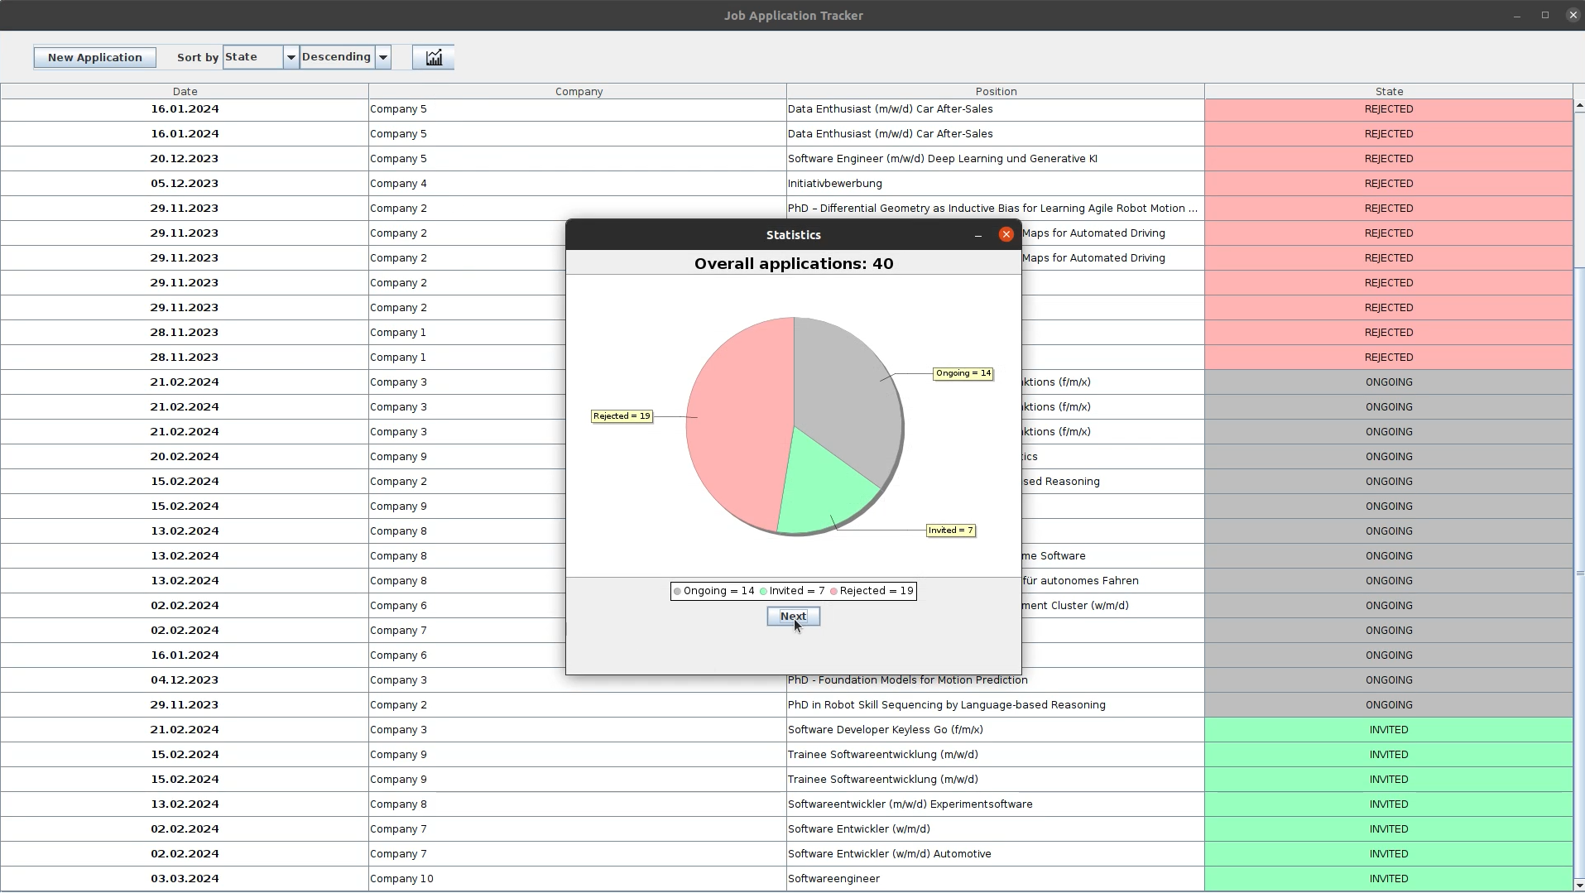
Task: Click the table scrollbar down arrow
Action: click(x=1578, y=886)
